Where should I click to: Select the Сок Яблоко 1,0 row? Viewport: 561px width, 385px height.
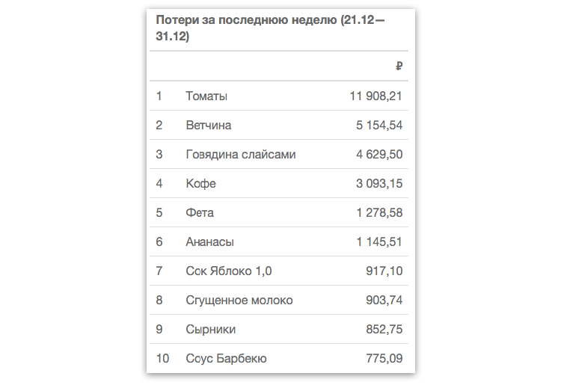[227, 271]
